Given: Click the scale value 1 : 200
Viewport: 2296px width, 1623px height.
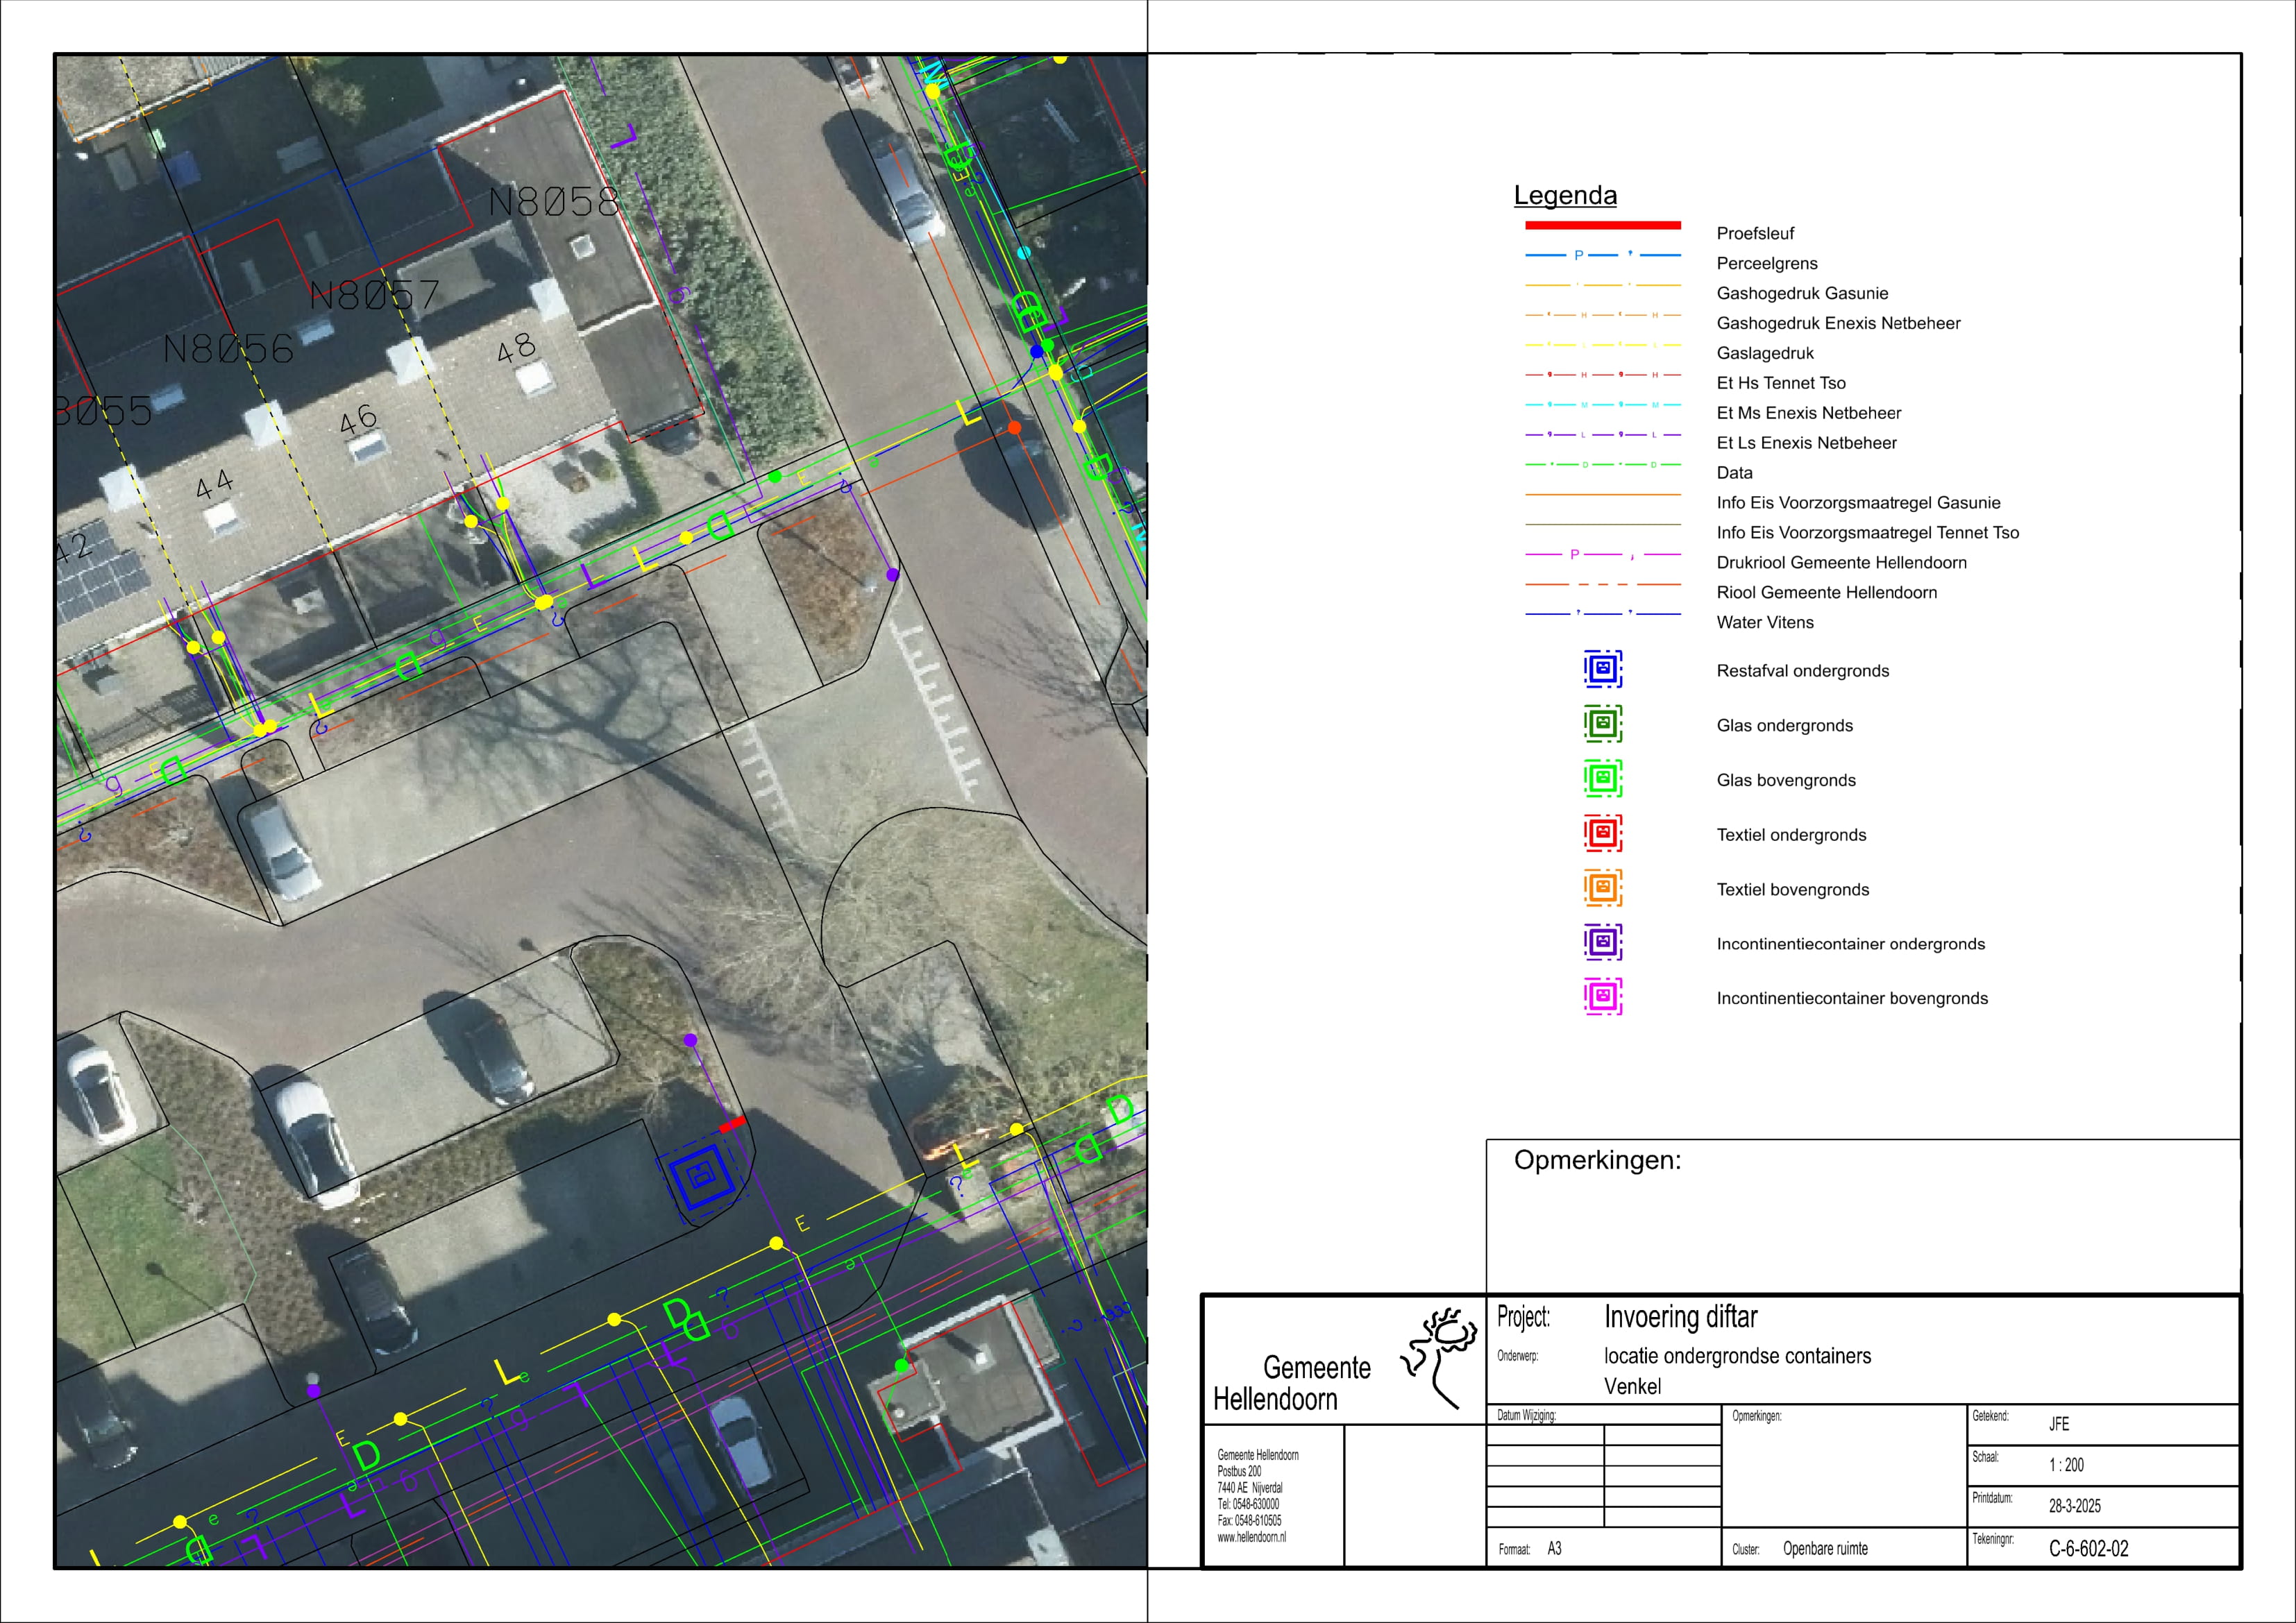Looking at the screenshot, I should (2066, 1466).
